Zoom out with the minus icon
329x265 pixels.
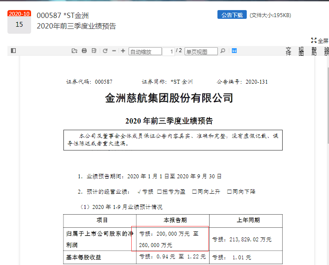(114, 51)
